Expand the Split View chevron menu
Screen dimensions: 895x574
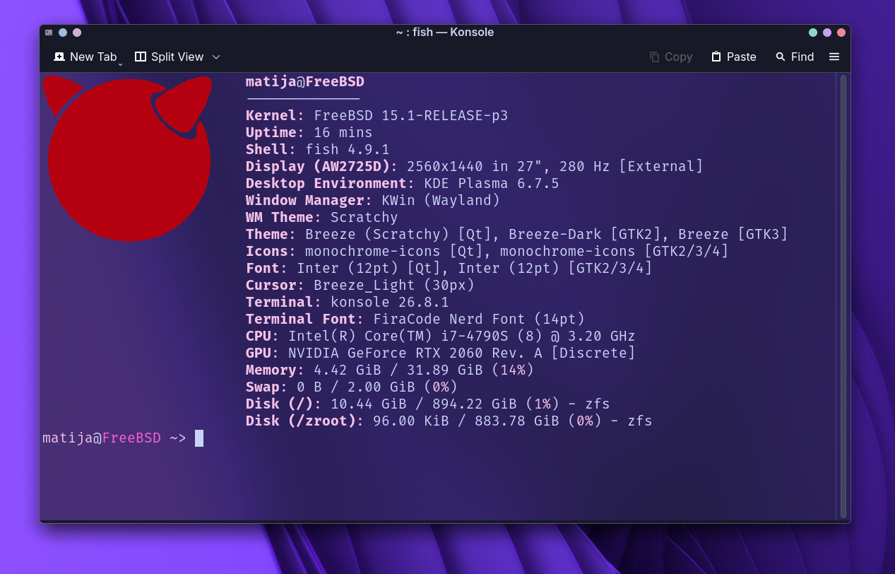(216, 57)
